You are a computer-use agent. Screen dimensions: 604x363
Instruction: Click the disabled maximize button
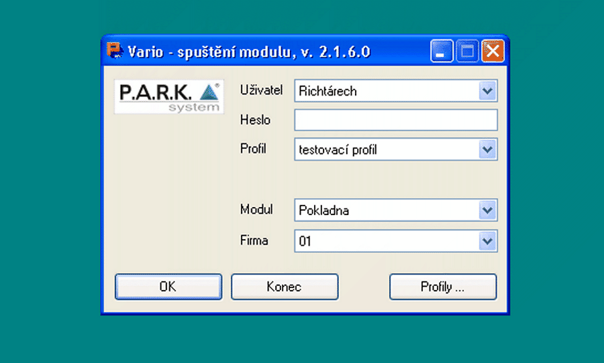pyautogui.click(x=467, y=51)
